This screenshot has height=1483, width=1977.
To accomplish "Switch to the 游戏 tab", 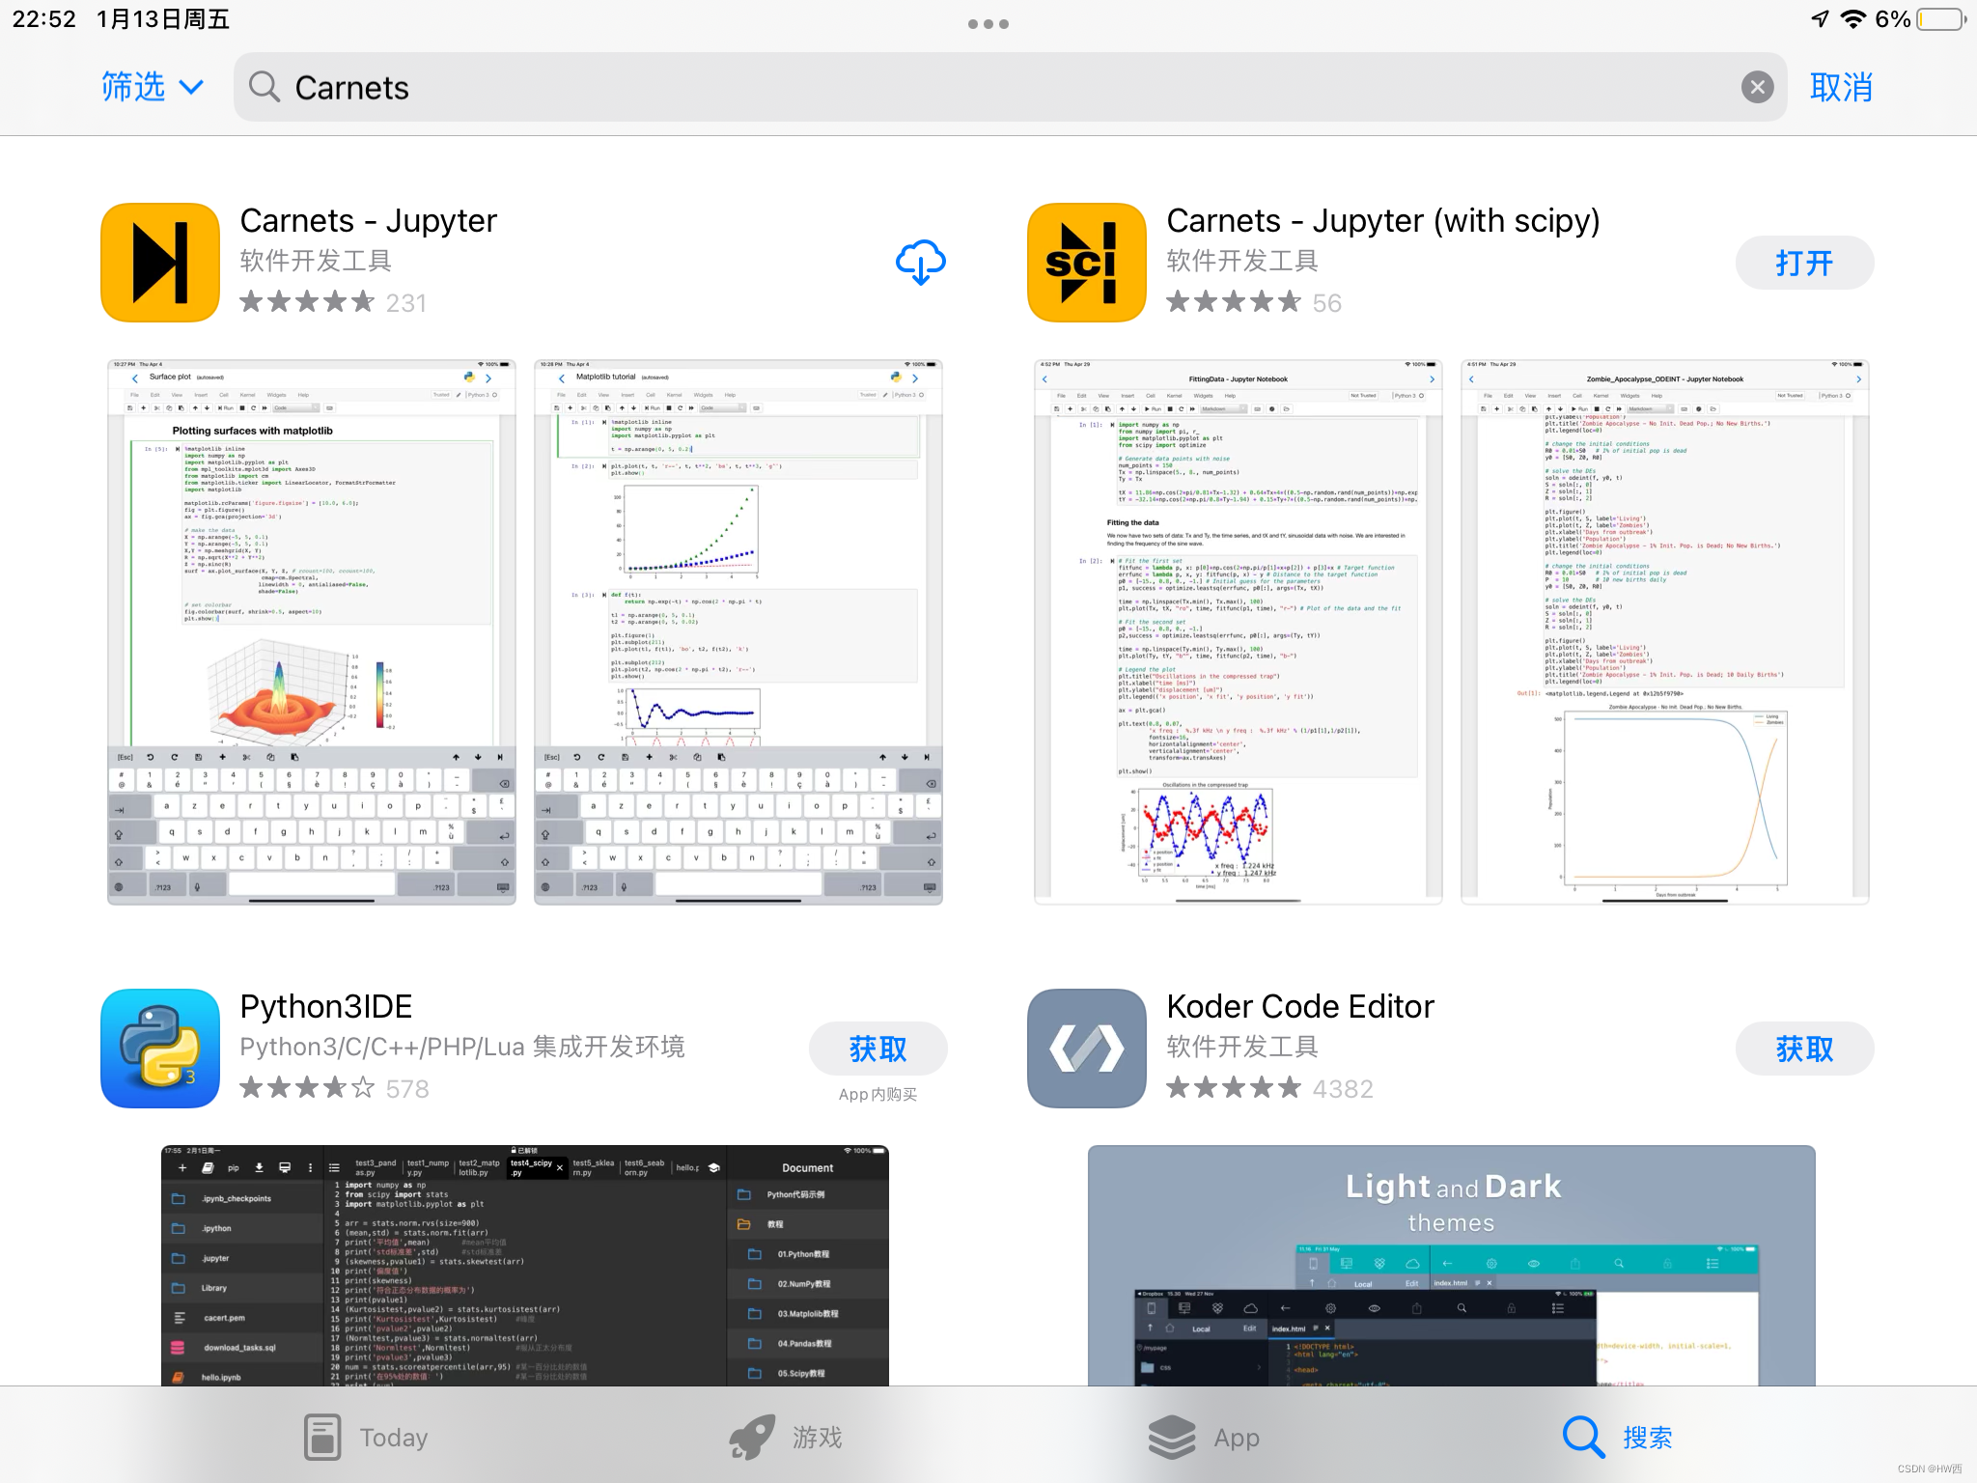I will click(786, 1437).
